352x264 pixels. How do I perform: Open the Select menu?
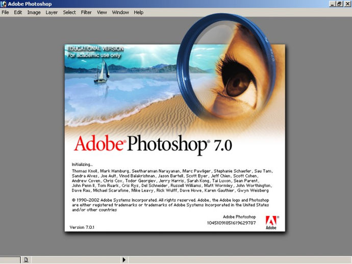pos(69,12)
